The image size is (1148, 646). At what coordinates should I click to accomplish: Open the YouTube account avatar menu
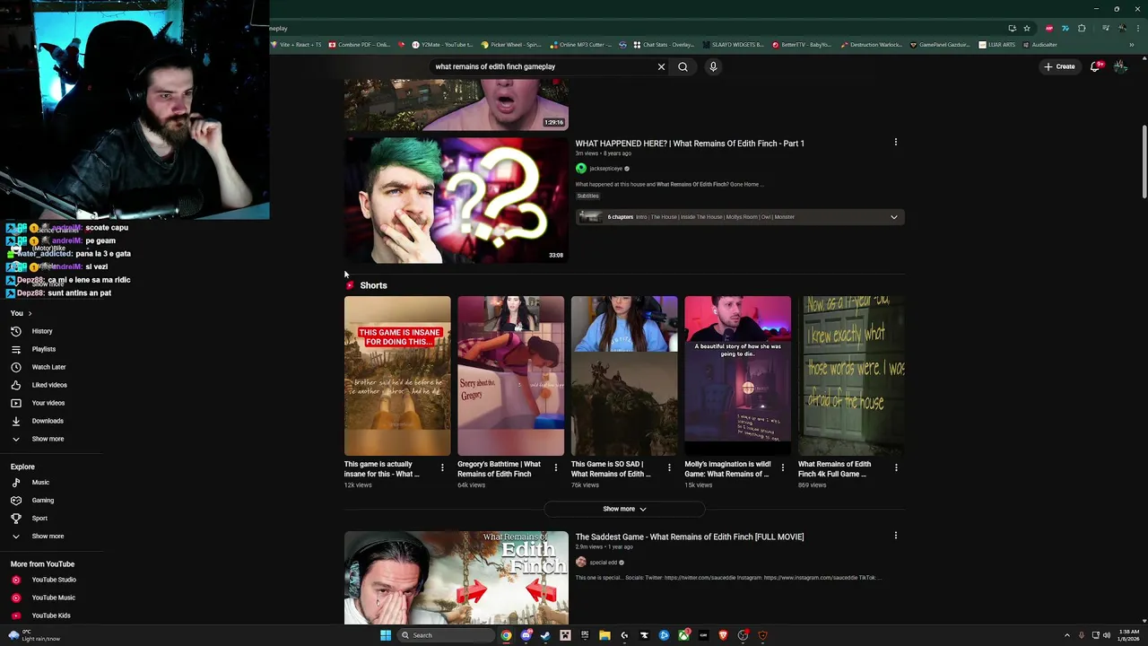(1120, 66)
